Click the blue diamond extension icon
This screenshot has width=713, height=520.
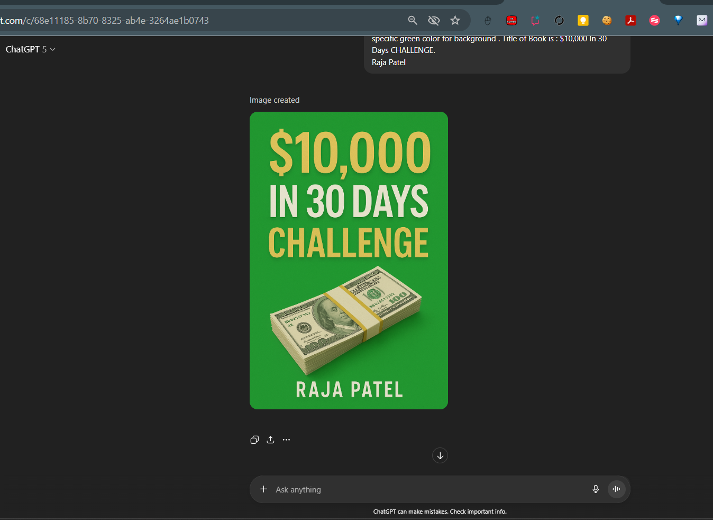(x=678, y=21)
